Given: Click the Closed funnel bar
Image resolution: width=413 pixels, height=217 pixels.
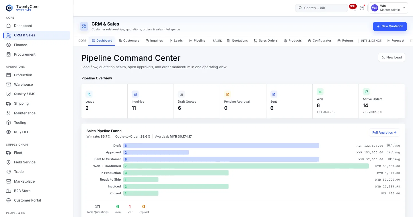Looking at the screenshot, I should (x=141, y=193).
